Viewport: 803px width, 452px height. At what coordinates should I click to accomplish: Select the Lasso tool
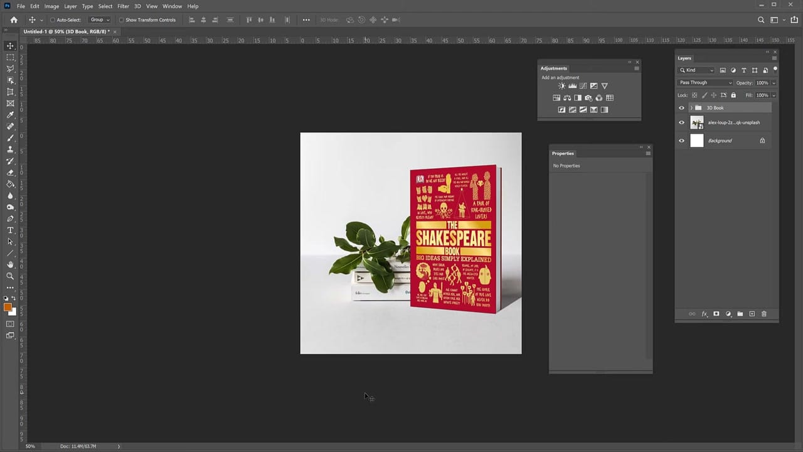(x=10, y=68)
